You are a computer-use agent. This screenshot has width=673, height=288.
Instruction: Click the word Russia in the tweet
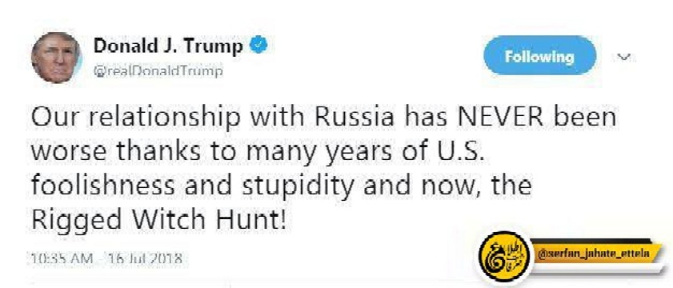pyautogui.click(x=355, y=118)
